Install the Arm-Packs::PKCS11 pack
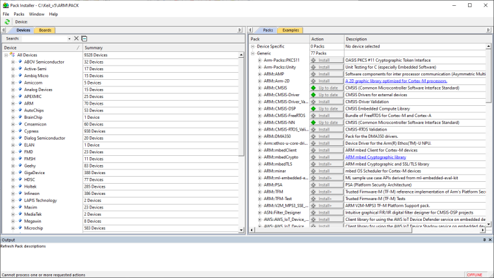This screenshot has width=494, height=278. pos(326,60)
